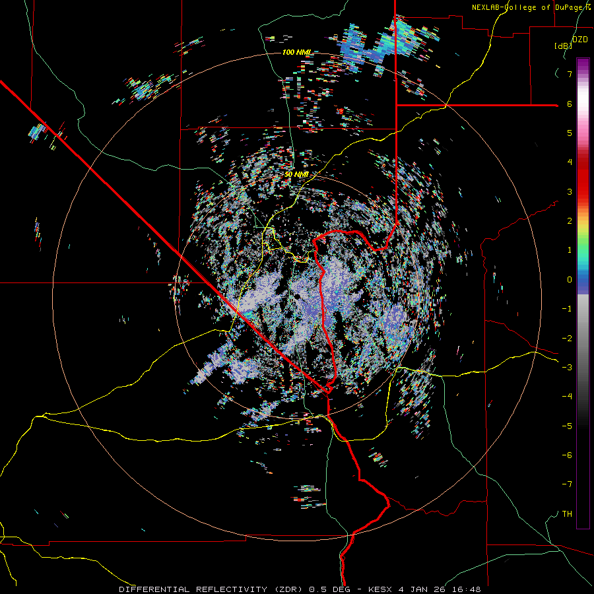Click the -5 value on the color scale
The width and height of the screenshot is (594, 594).
point(567,426)
